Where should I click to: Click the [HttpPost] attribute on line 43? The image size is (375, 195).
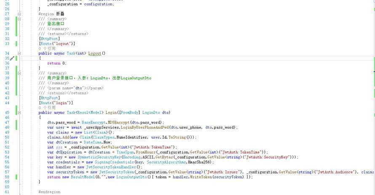(x=49, y=98)
